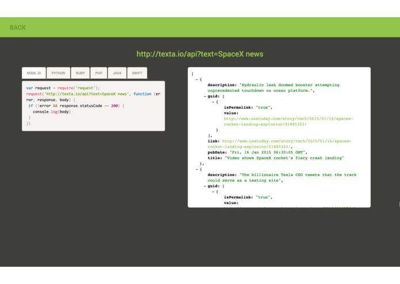Image resolution: width=400 pixels, height=284 pixels.
Task: Click the request URL string in the Node.js code
Action: (x=86, y=94)
